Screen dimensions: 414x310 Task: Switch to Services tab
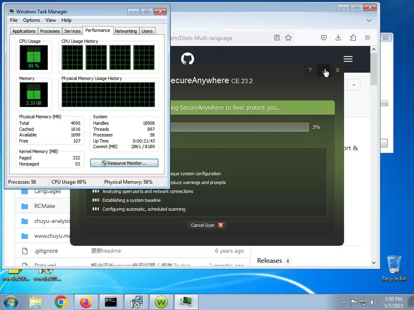coord(72,31)
